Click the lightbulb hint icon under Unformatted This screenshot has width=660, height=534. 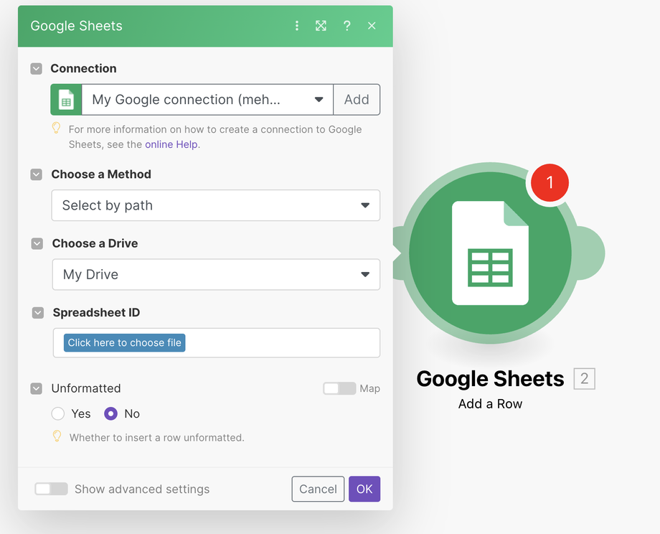[x=57, y=436]
